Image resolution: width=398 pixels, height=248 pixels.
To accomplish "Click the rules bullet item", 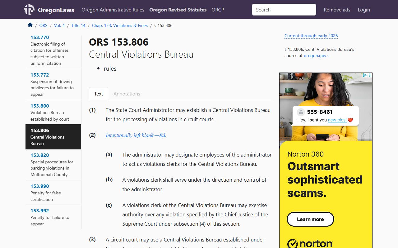I will [110, 69].
